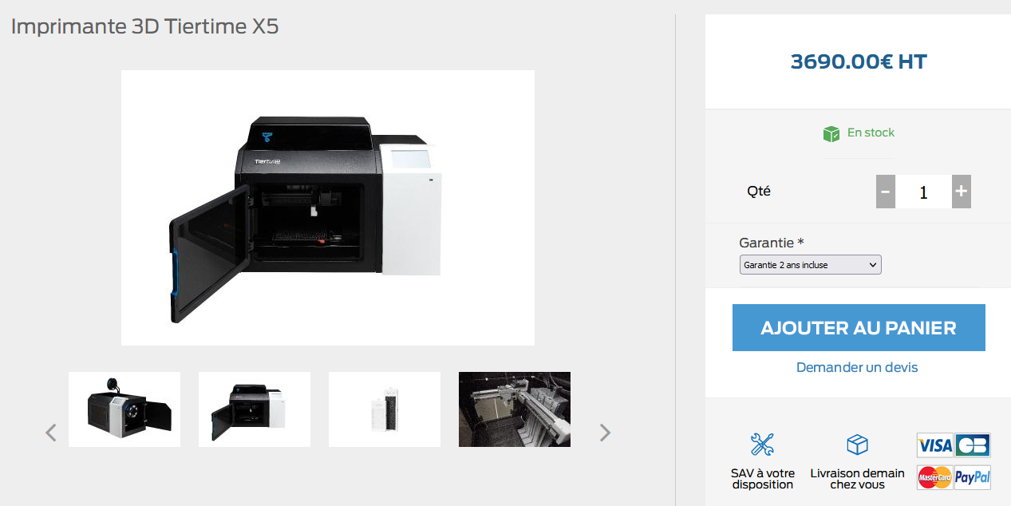
Task: Click main Tiertime X5 product image
Action: coord(328,208)
